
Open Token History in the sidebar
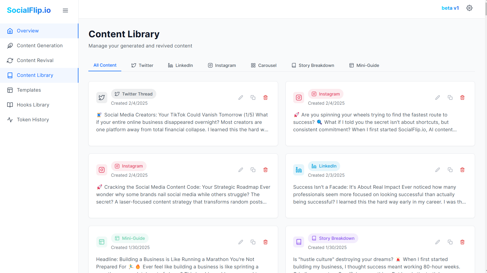click(39, 120)
